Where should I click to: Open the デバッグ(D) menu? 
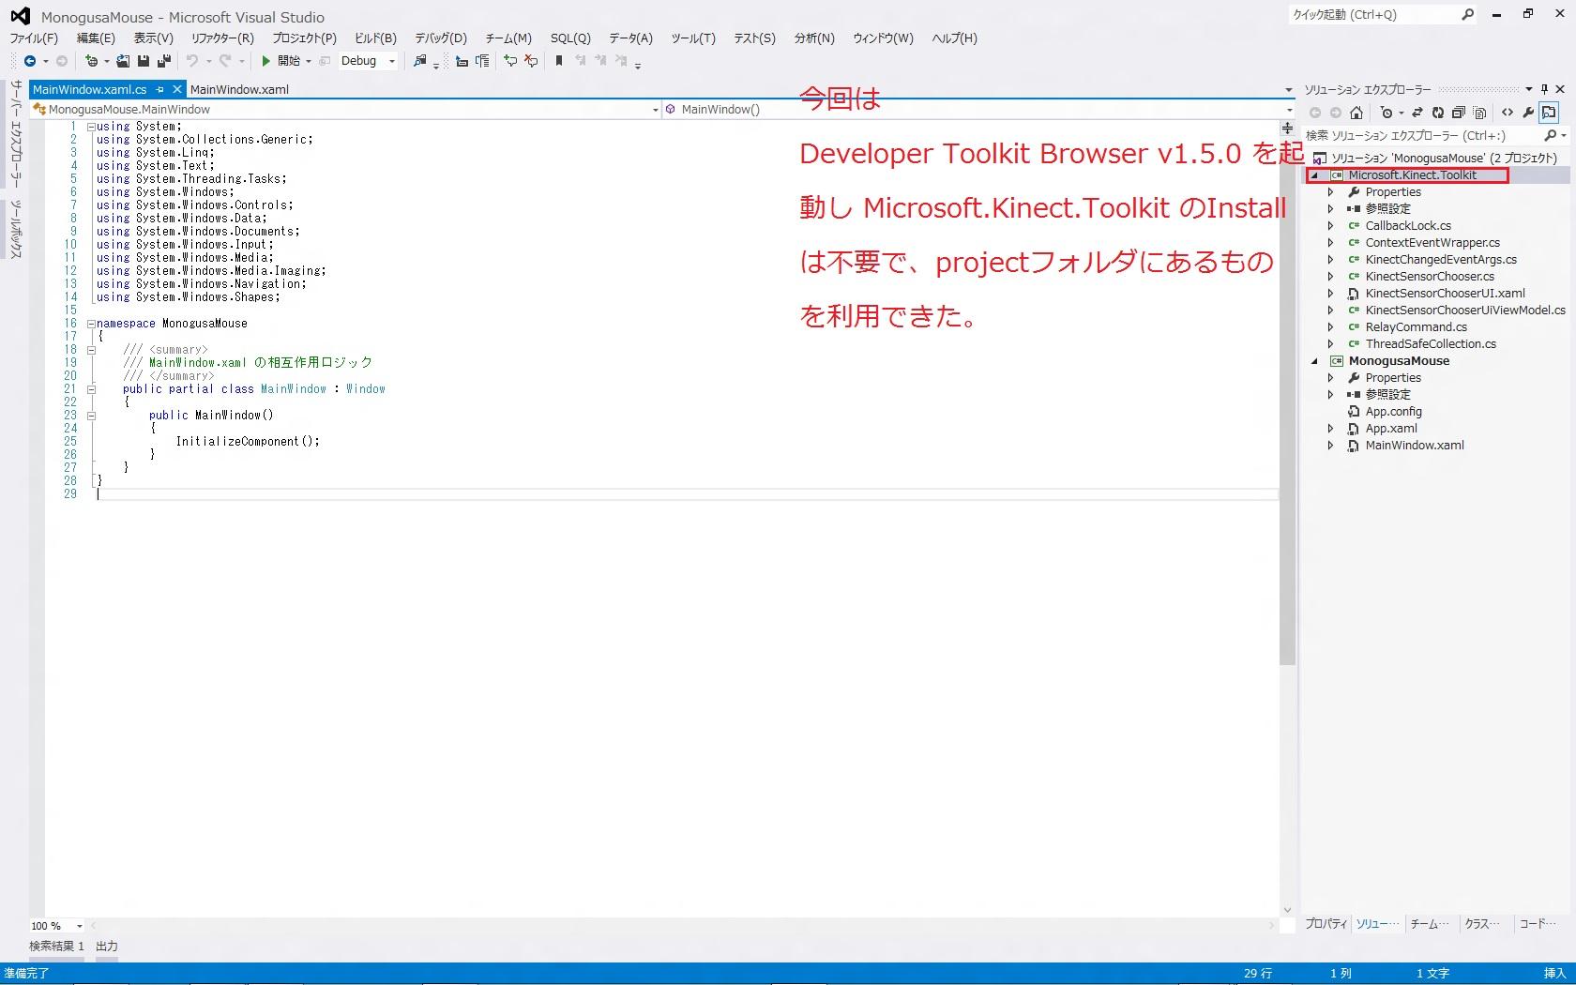pos(441,38)
